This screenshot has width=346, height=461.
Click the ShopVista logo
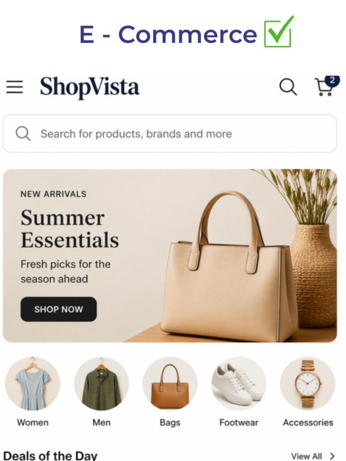tap(90, 87)
